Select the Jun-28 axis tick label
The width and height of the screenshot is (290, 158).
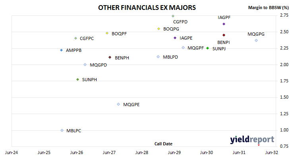coord(142,152)
